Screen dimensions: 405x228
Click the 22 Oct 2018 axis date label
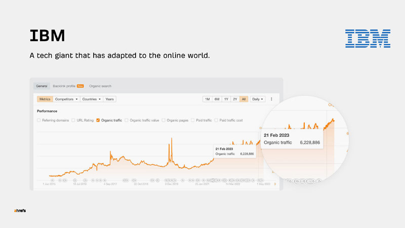pyautogui.click(x=141, y=184)
